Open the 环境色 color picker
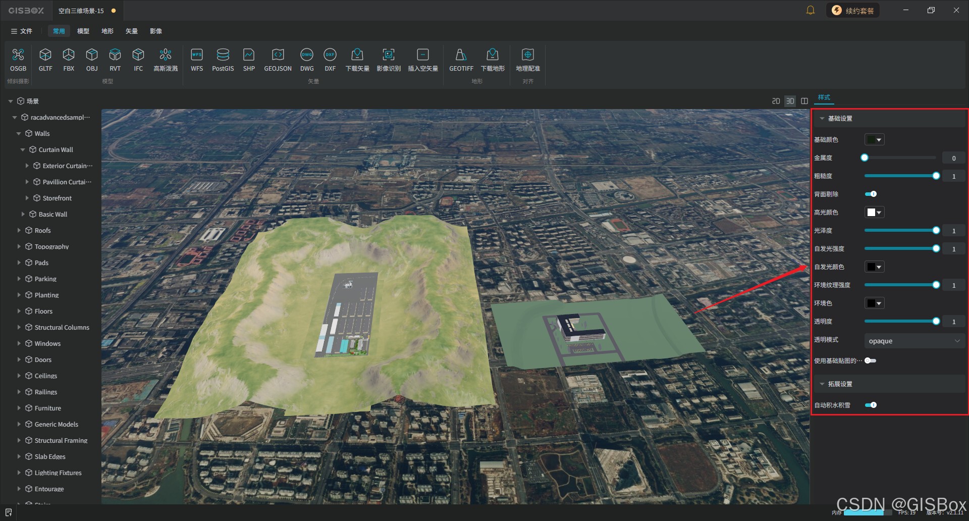 [x=874, y=303]
